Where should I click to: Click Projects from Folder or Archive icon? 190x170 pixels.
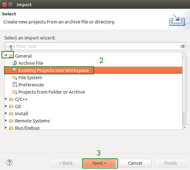coord(14,92)
